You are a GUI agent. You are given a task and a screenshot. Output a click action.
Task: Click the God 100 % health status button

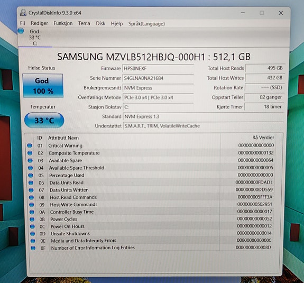(x=43, y=86)
